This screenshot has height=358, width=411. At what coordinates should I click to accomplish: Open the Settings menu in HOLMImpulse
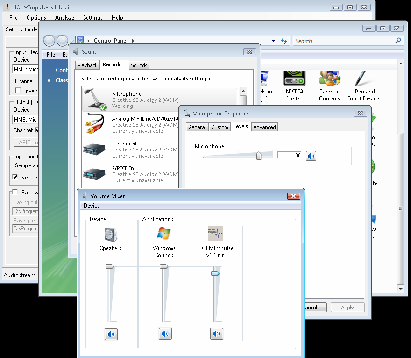coord(93,18)
